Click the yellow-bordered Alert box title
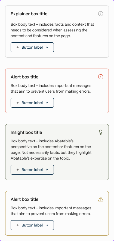Image resolution: width=114 pixels, height=241 pixels. [24, 199]
